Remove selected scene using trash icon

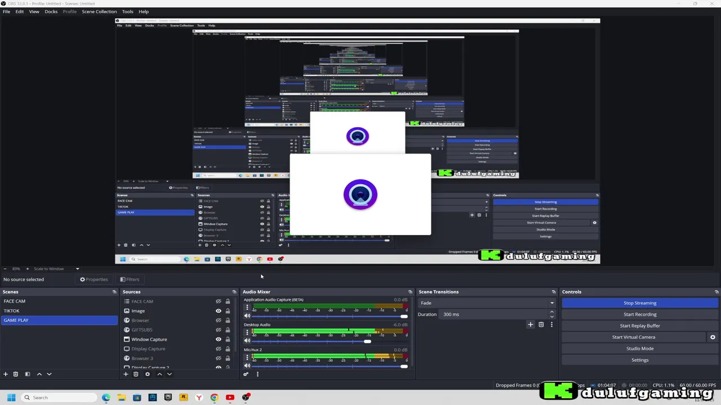click(16, 374)
